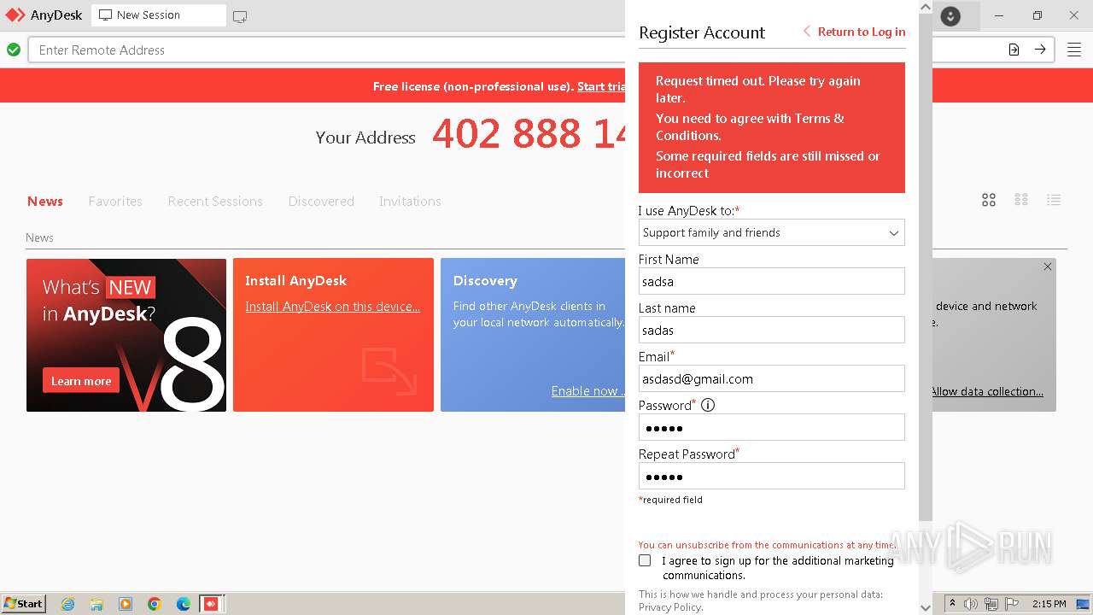Open File Explorer from the taskbar
1093x615 pixels.
pos(96,604)
